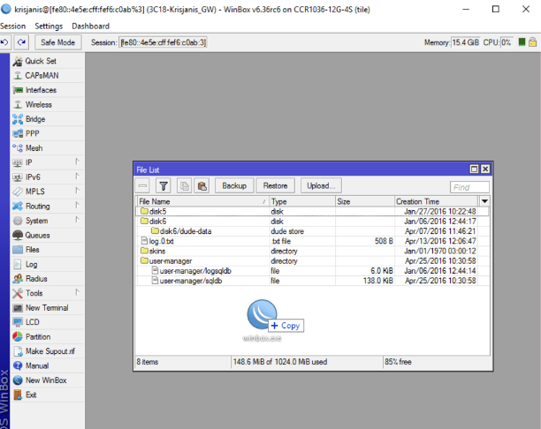This screenshot has width=541, height=429.
Task: Click the undo arrow in toolbar
Action: pyautogui.click(x=4, y=42)
